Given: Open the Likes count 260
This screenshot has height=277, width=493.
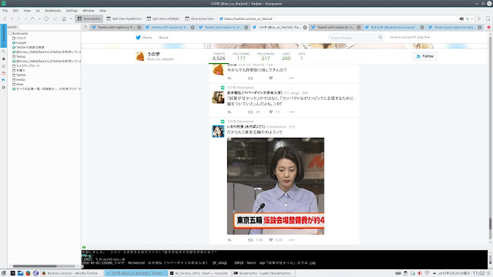Looking at the screenshot, I should pyautogui.click(x=286, y=56).
